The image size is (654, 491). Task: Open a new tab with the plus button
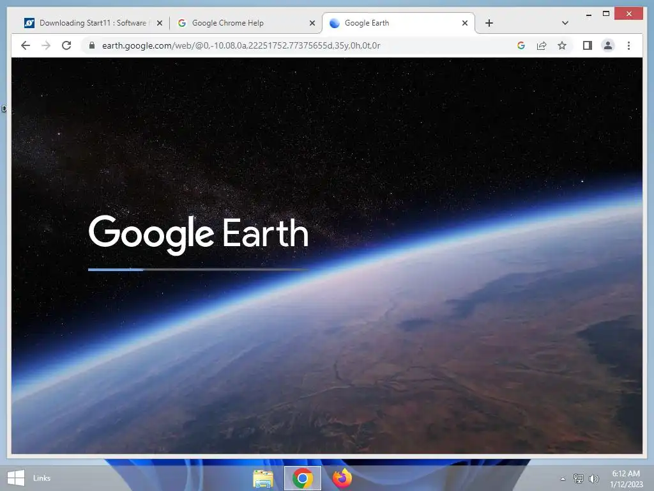coord(489,24)
